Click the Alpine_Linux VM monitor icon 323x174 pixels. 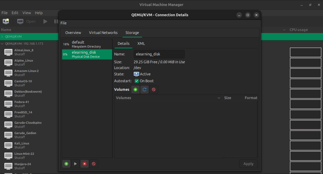(x=8, y=63)
